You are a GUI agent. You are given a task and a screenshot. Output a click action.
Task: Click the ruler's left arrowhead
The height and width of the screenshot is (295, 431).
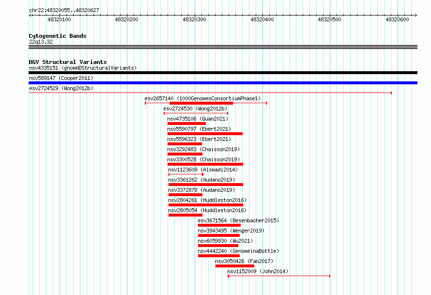pyautogui.click(x=30, y=16)
